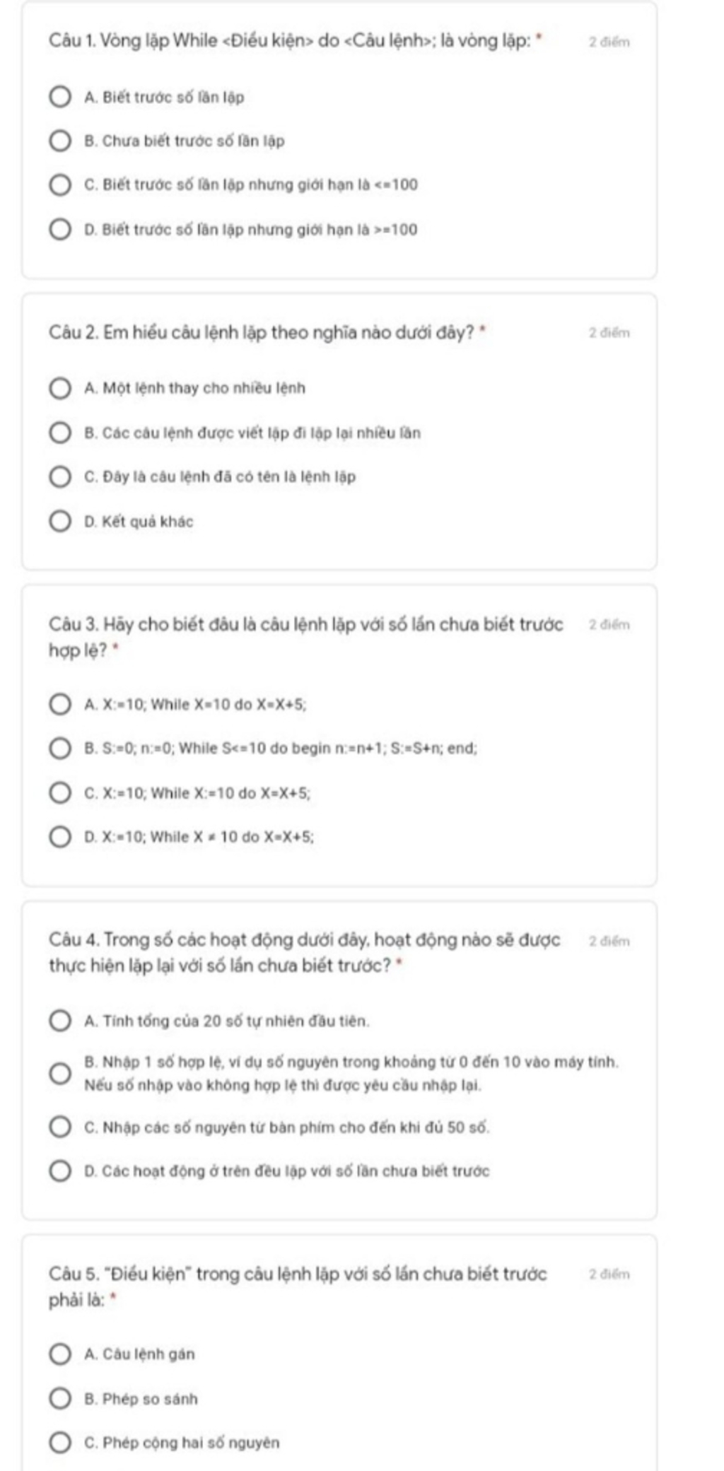Choose option B 'While S<=10 do begin' in Câu 3

pyautogui.click(x=60, y=748)
